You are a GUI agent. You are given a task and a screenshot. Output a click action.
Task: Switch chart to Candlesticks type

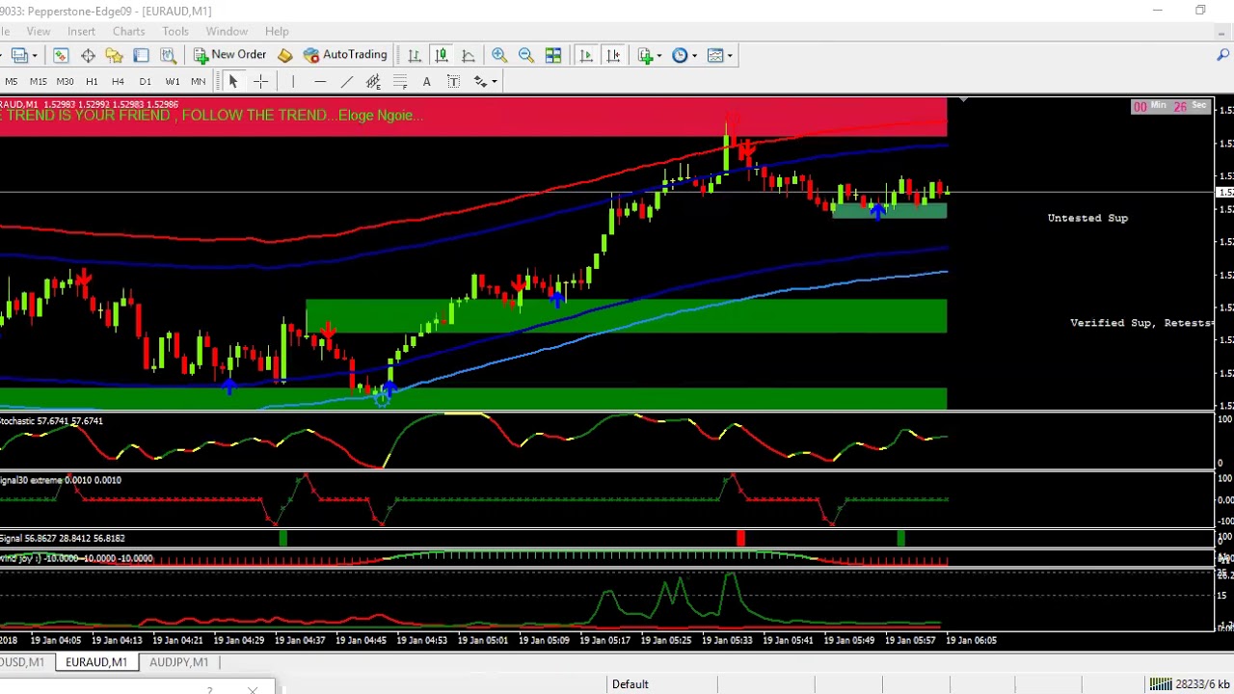point(442,55)
